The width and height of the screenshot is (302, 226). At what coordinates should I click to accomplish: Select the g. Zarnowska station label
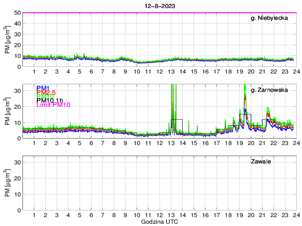pos(272,90)
